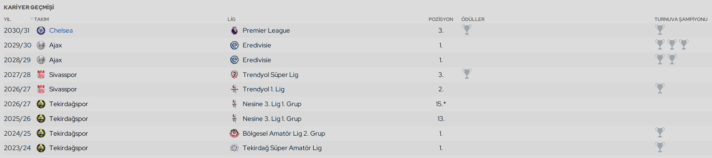This screenshot has height=158, width=712.
Task: Open the Chelsea team link
Action: [x=61, y=31]
